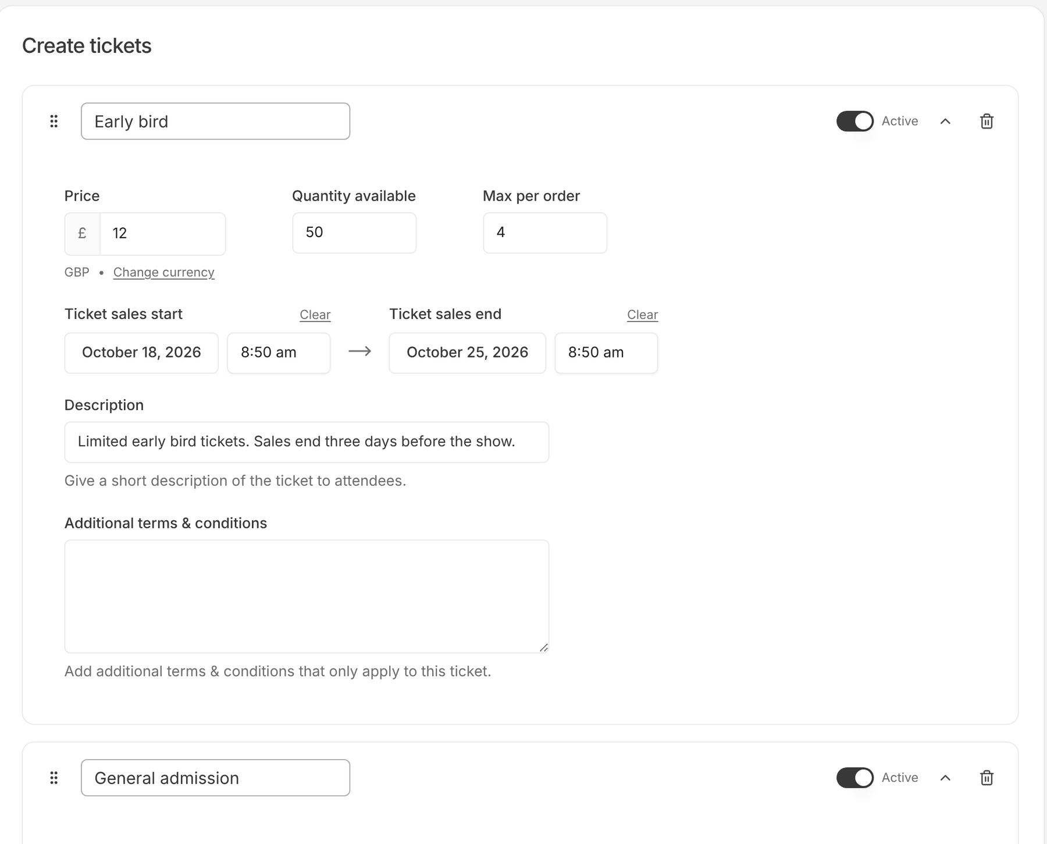Grab the General admission drag handle
Screen dimensions: 1047x844
[x=54, y=778]
